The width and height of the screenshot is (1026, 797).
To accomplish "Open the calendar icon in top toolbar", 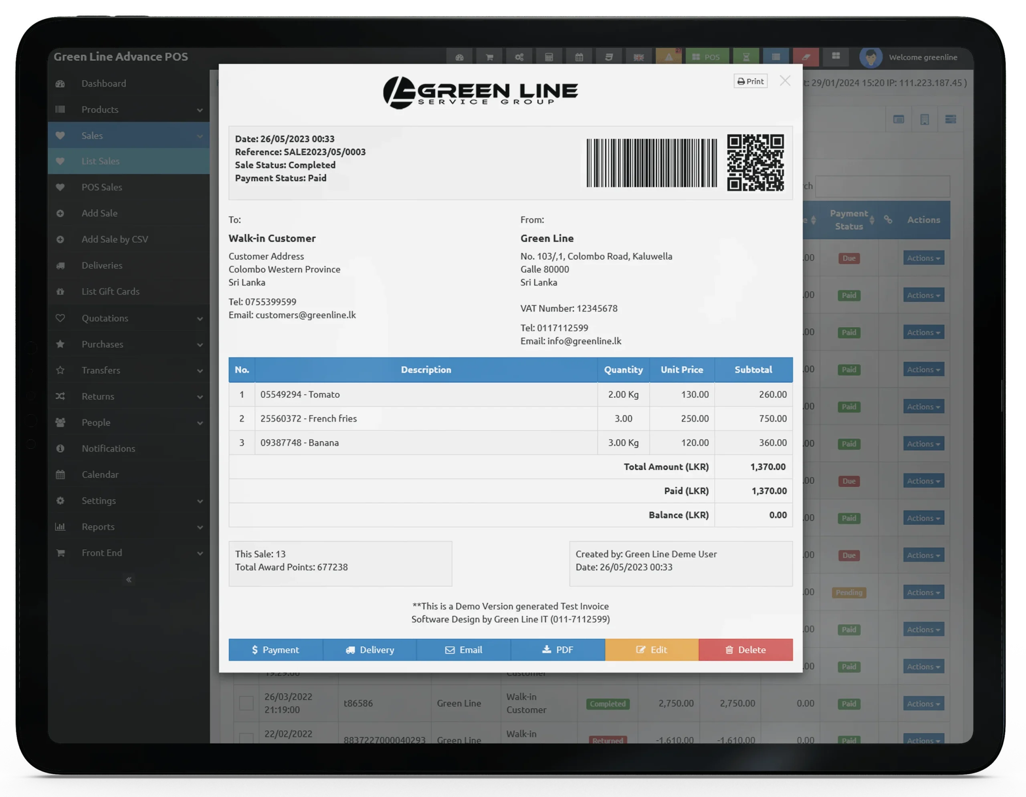I will [x=579, y=56].
